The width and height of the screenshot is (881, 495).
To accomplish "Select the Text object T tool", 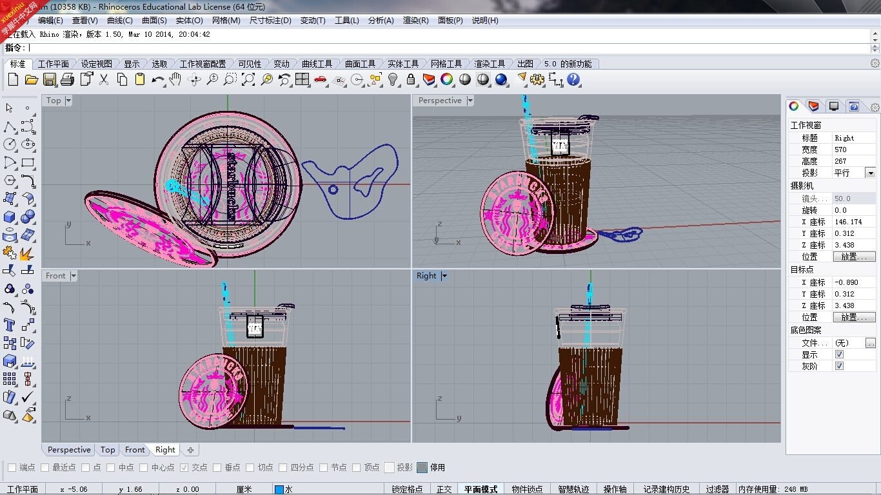I will coord(9,325).
